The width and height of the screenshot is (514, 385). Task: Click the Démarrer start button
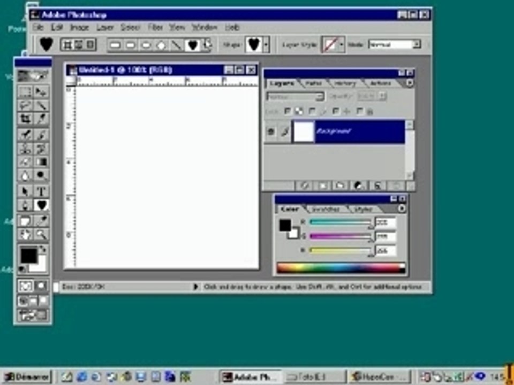click(x=27, y=377)
